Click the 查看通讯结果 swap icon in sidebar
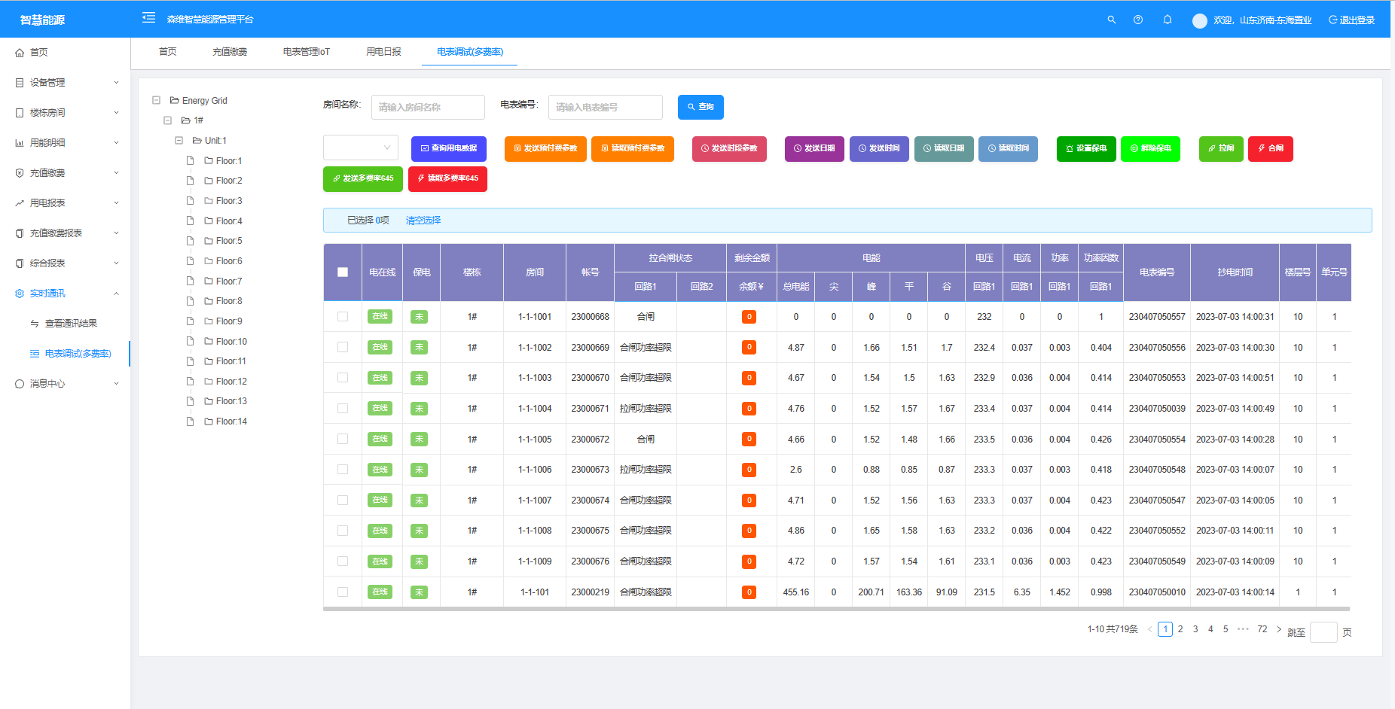 pos(35,324)
